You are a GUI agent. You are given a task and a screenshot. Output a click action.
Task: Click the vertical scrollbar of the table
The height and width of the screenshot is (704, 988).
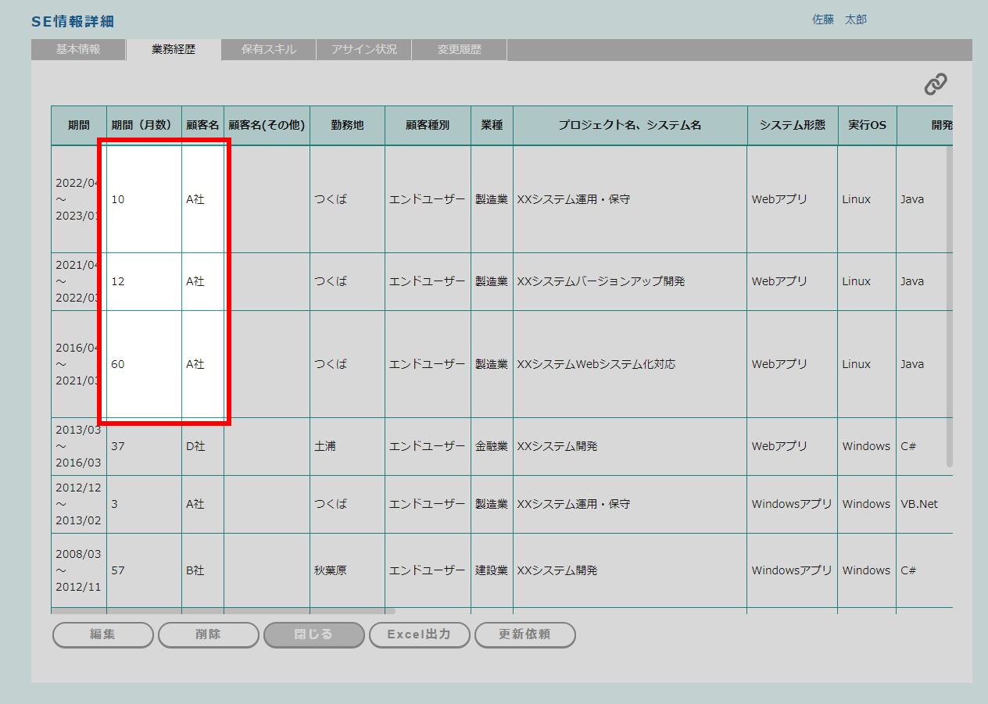coord(950,305)
